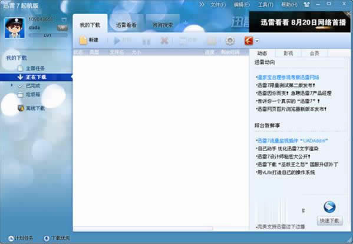Open the 文件(F) menu
The image size is (353, 244).
[218, 5]
